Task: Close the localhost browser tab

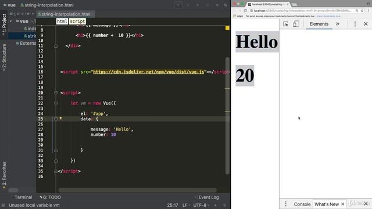Action: coord(288,4)
